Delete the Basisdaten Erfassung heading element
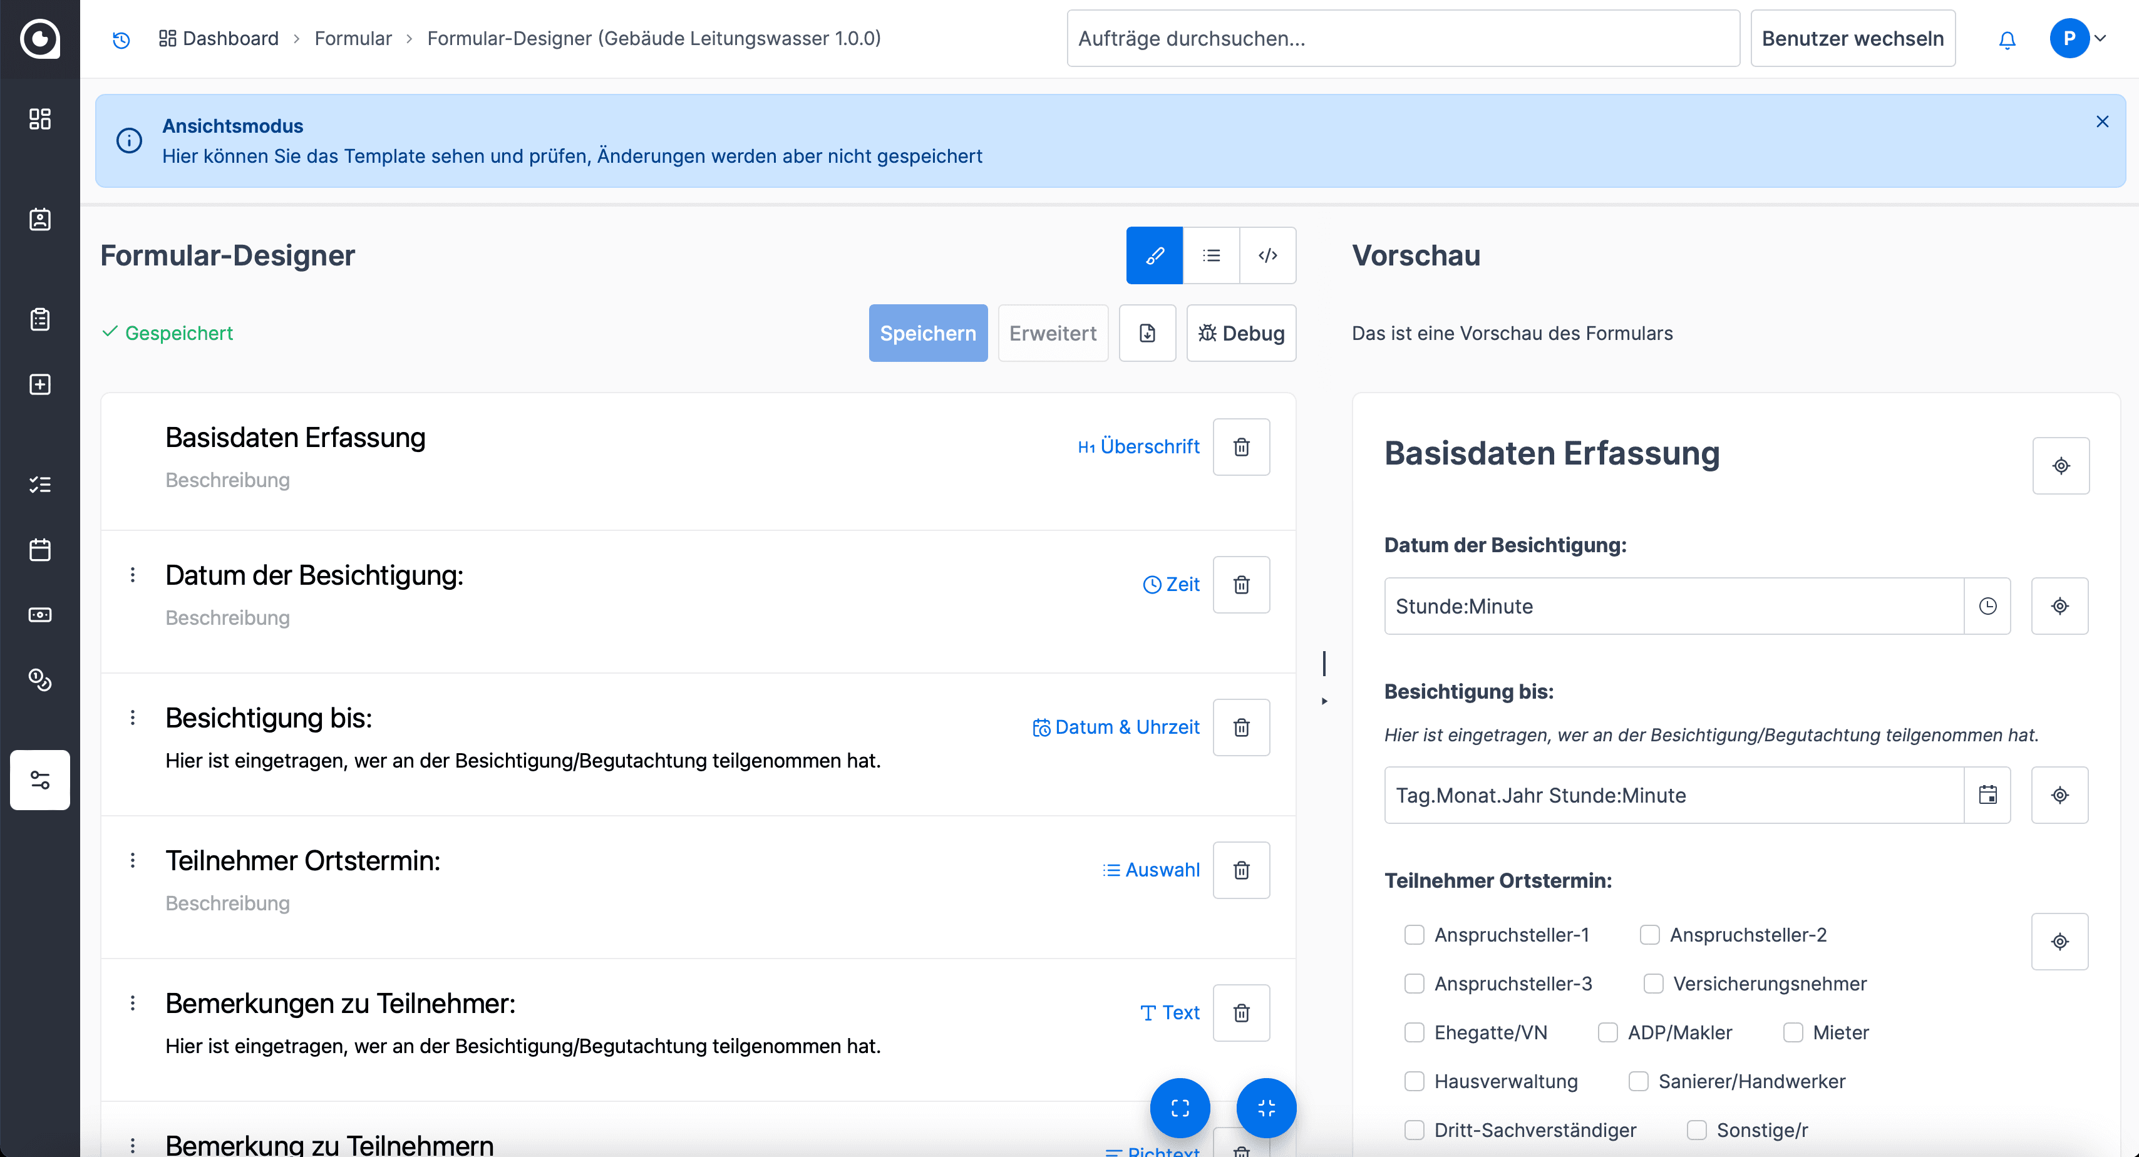The height and width of the screenshot is (1157, 2139). coord(1240,448)
